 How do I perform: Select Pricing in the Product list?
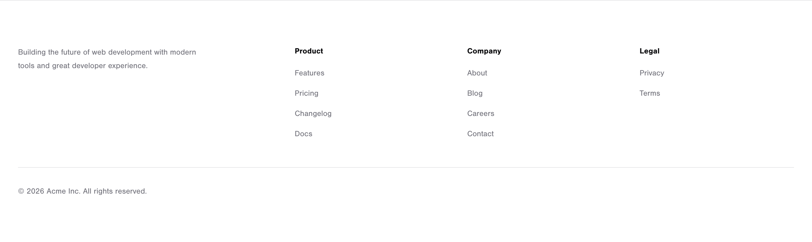coord(306,93)
